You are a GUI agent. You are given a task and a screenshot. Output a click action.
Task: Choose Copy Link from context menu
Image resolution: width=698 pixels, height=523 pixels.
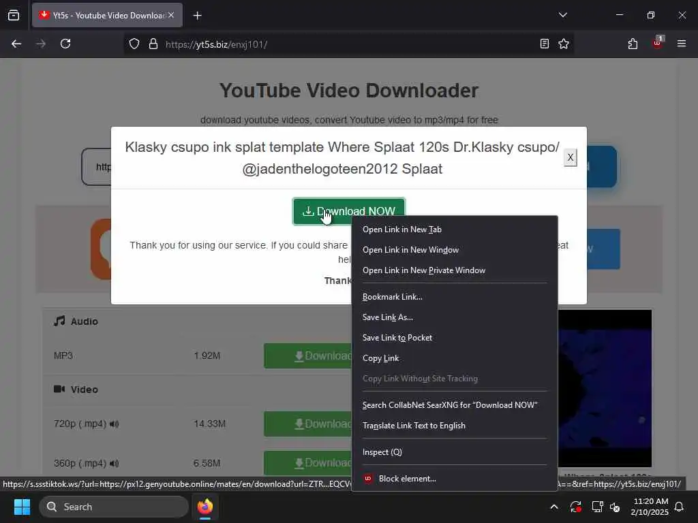(455, 358)
